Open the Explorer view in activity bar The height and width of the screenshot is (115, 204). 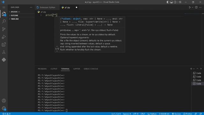coord(4,14)
